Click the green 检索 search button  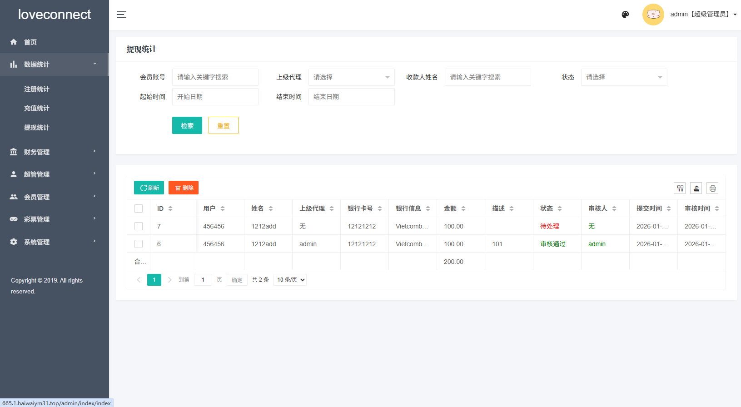pos(187,125)
